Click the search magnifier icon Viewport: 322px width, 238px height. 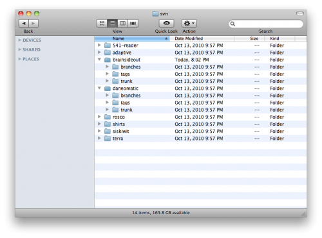point(232,24)
